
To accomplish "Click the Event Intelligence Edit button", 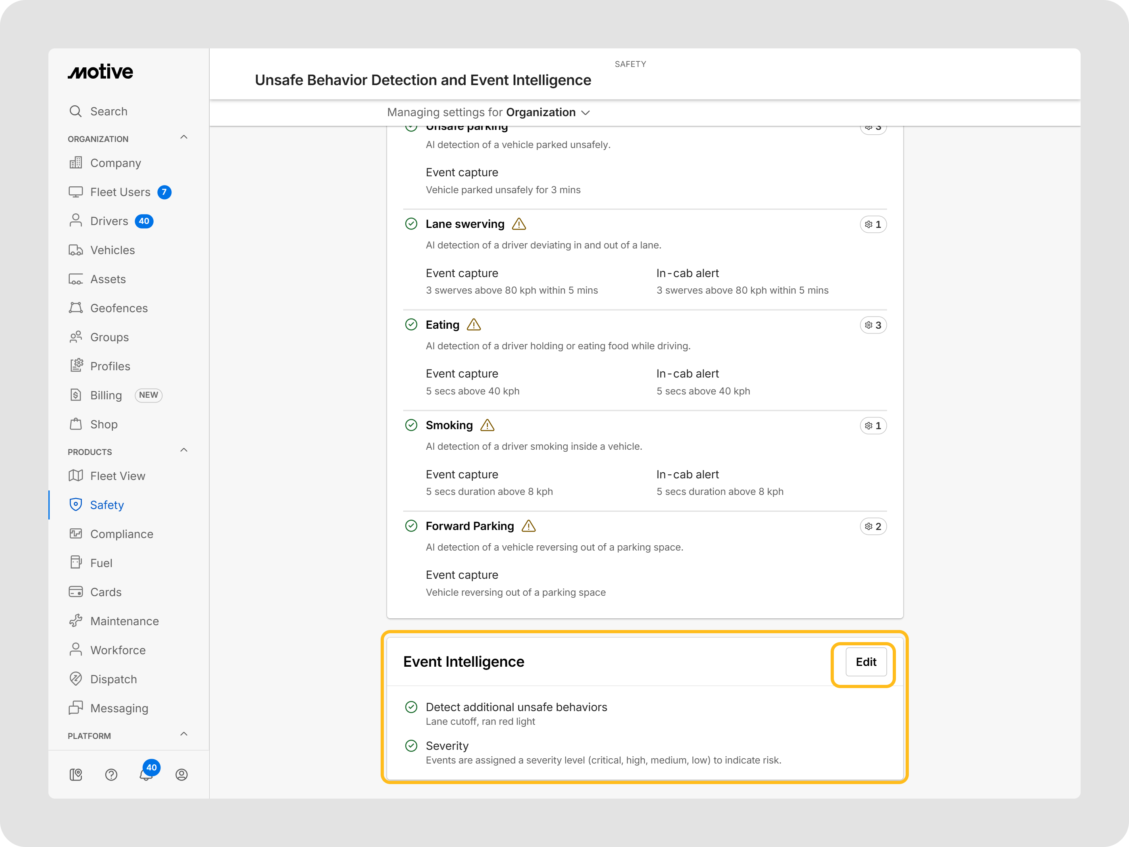I will pyautogui.click(x=866, y=662).
